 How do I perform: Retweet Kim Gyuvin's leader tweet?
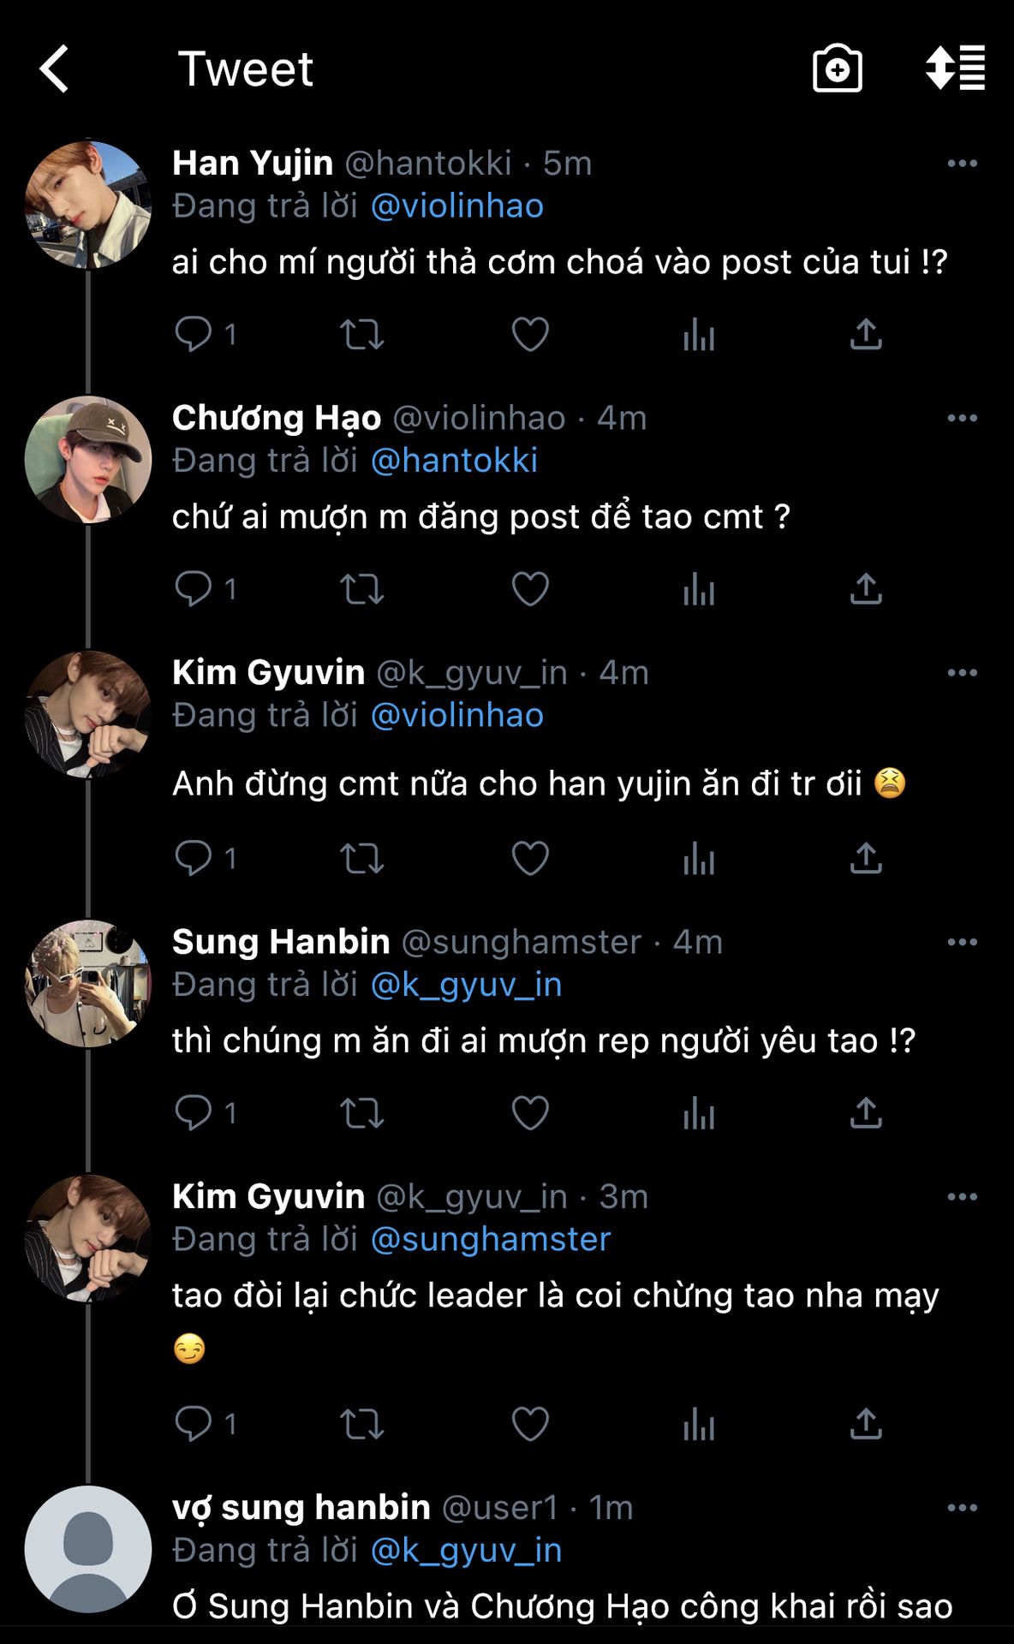[361, 1424]
